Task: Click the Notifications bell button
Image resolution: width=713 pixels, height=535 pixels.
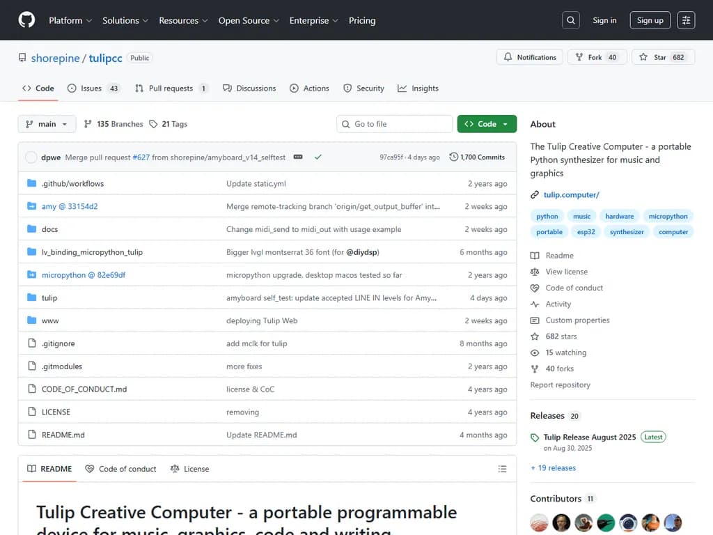Action: [530, 57]
